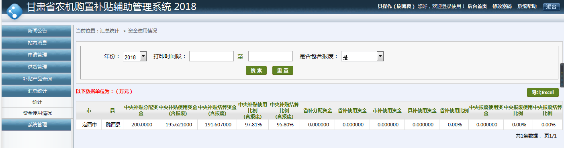This screenshot has height=148, width=564.
Task: Click the 市 column header
Action: (x=88, y=110)
